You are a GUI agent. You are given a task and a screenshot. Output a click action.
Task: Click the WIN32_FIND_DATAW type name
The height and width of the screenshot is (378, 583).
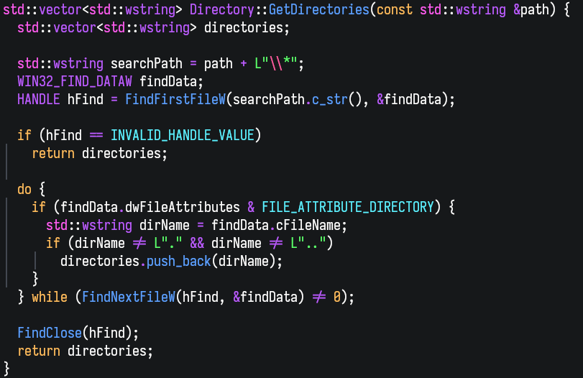(75, 81)
